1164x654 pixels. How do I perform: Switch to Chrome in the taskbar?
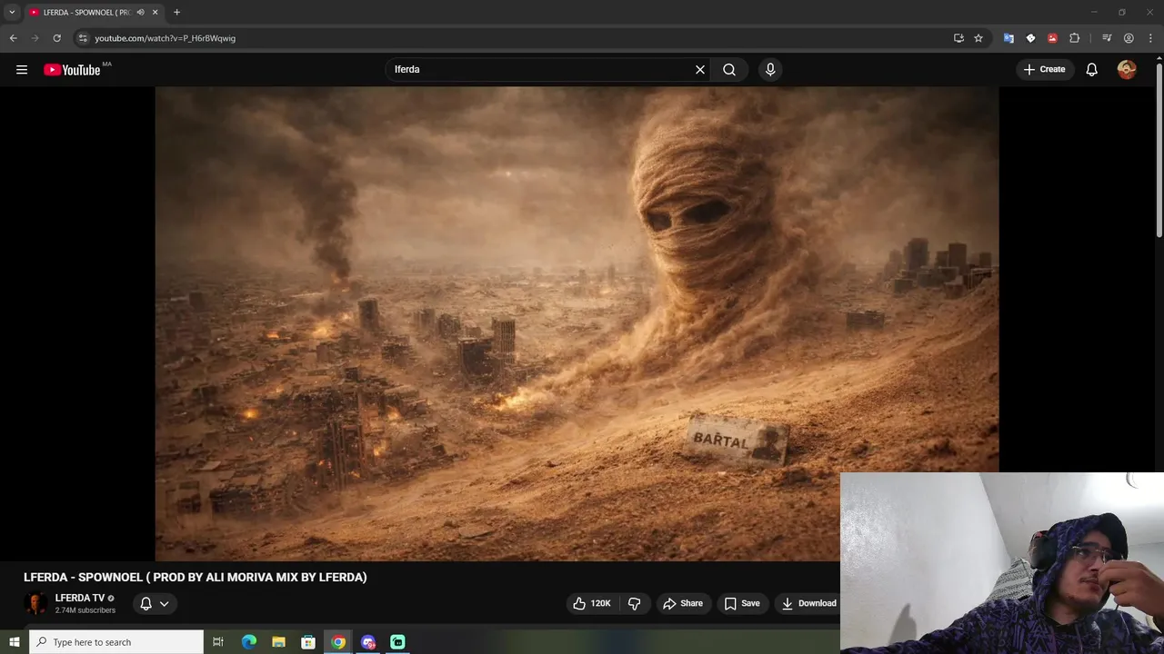[338, 642]
